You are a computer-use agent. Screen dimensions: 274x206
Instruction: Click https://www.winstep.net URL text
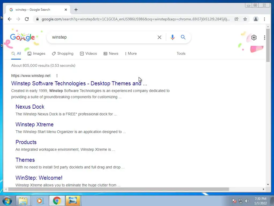[x=31, y=76]
